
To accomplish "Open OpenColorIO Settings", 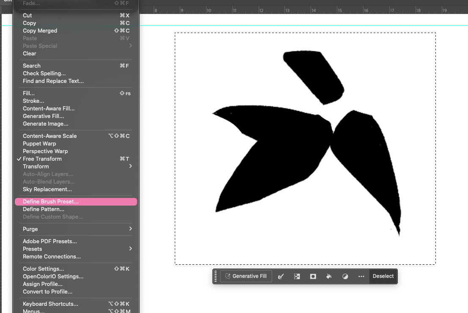I will point(76,277).
